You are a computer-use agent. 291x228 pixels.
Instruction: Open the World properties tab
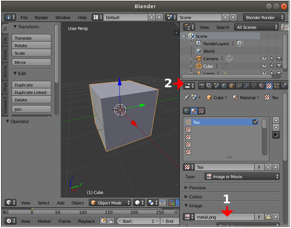point(224,86)
